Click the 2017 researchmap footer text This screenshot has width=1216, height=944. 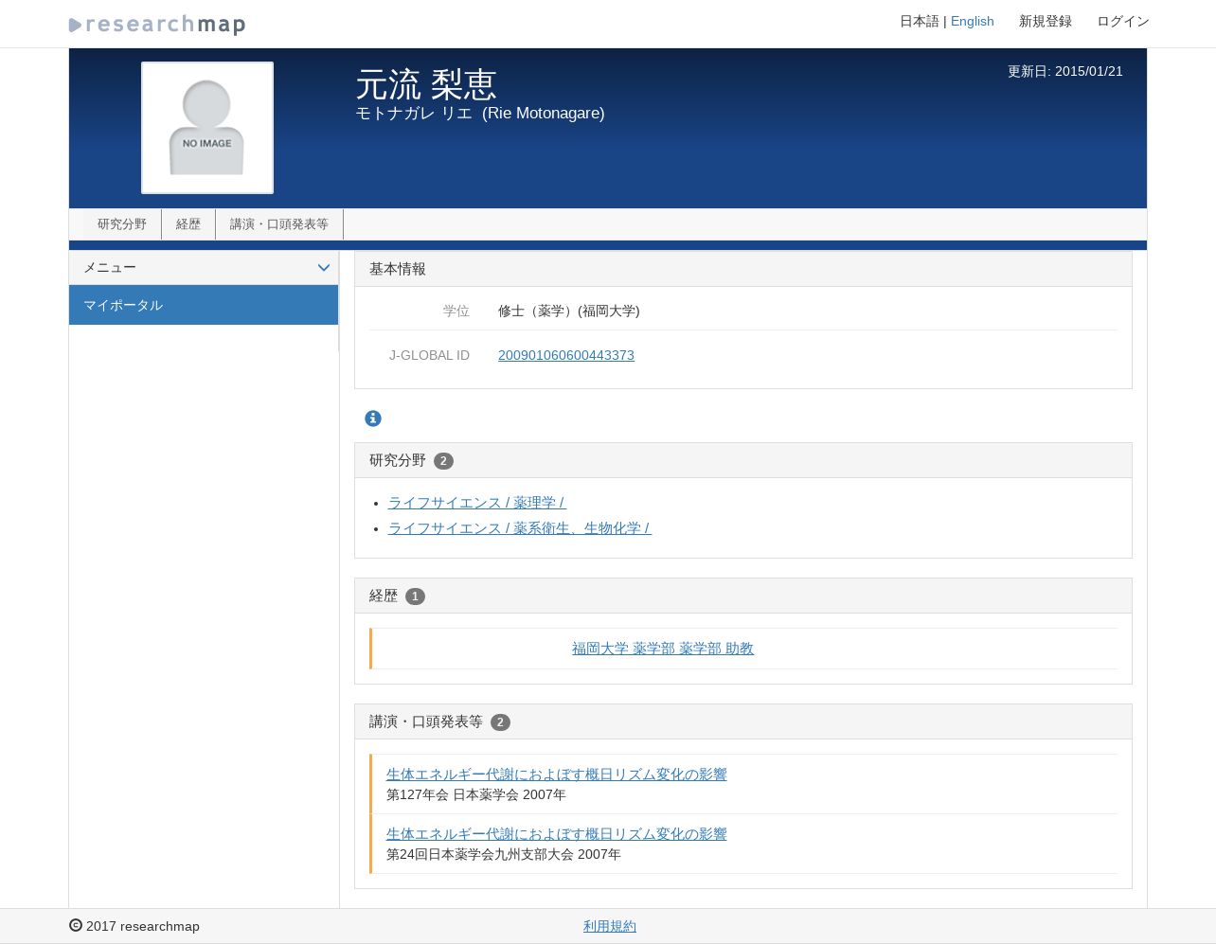tap(143, 926)
